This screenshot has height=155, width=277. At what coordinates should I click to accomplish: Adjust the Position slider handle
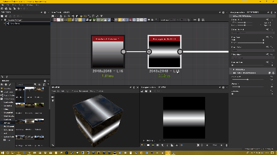coord(248,79)
